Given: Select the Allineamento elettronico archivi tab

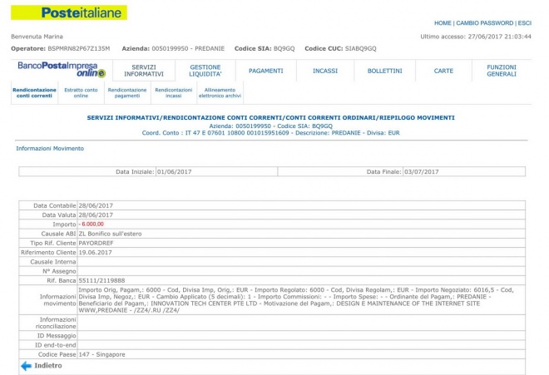Looking at the screenshot, I should pyautogui.click(x=220, y=93).
